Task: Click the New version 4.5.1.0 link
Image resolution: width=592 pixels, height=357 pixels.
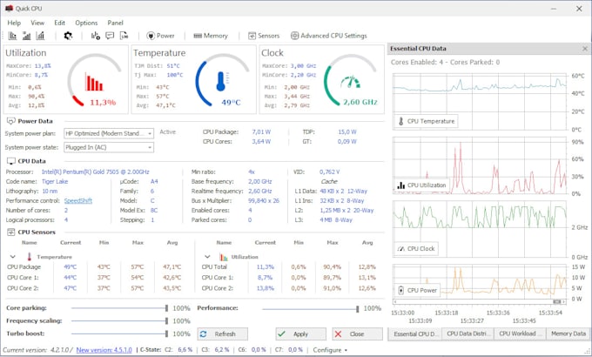Action: [x=104, y=350]
